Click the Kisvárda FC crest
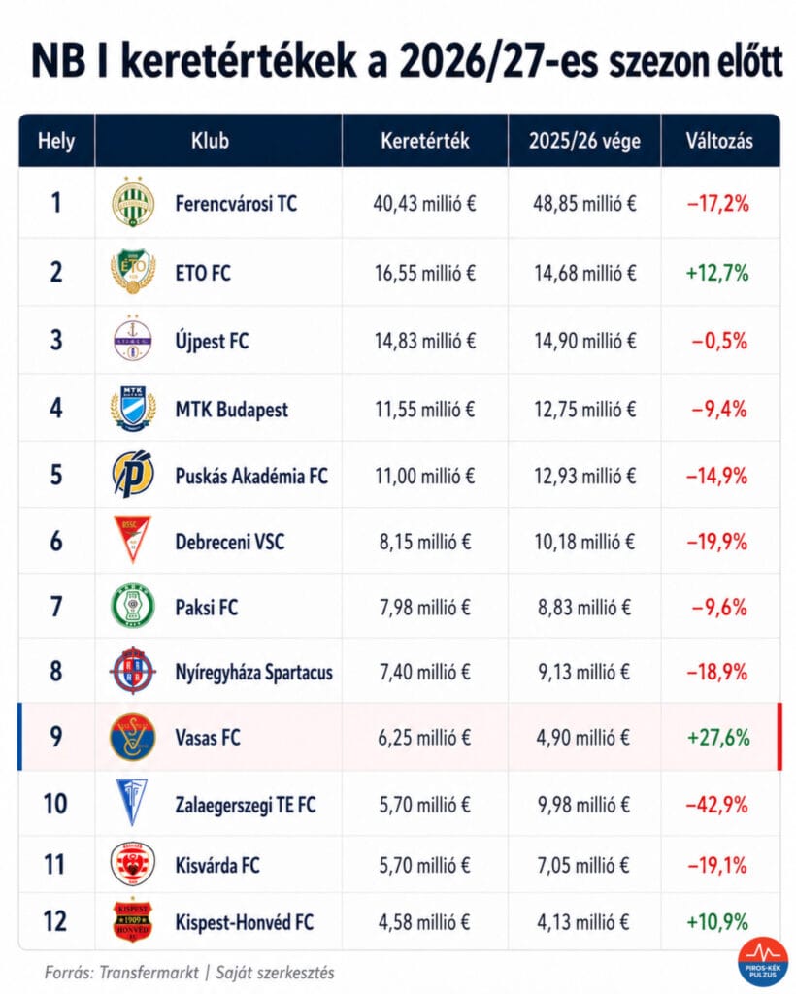Viewport: 796px width, 994px height. click(132, 864)
